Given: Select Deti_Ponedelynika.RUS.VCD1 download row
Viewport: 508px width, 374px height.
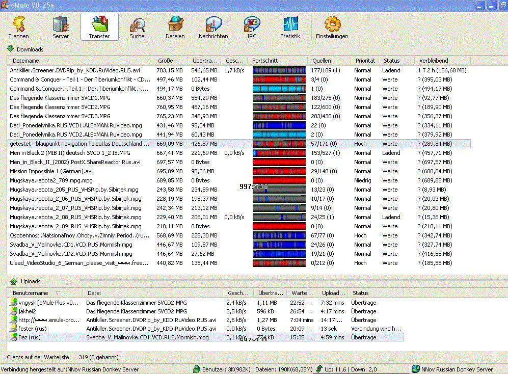Looking at the screenshot, I should coord(239,125).
